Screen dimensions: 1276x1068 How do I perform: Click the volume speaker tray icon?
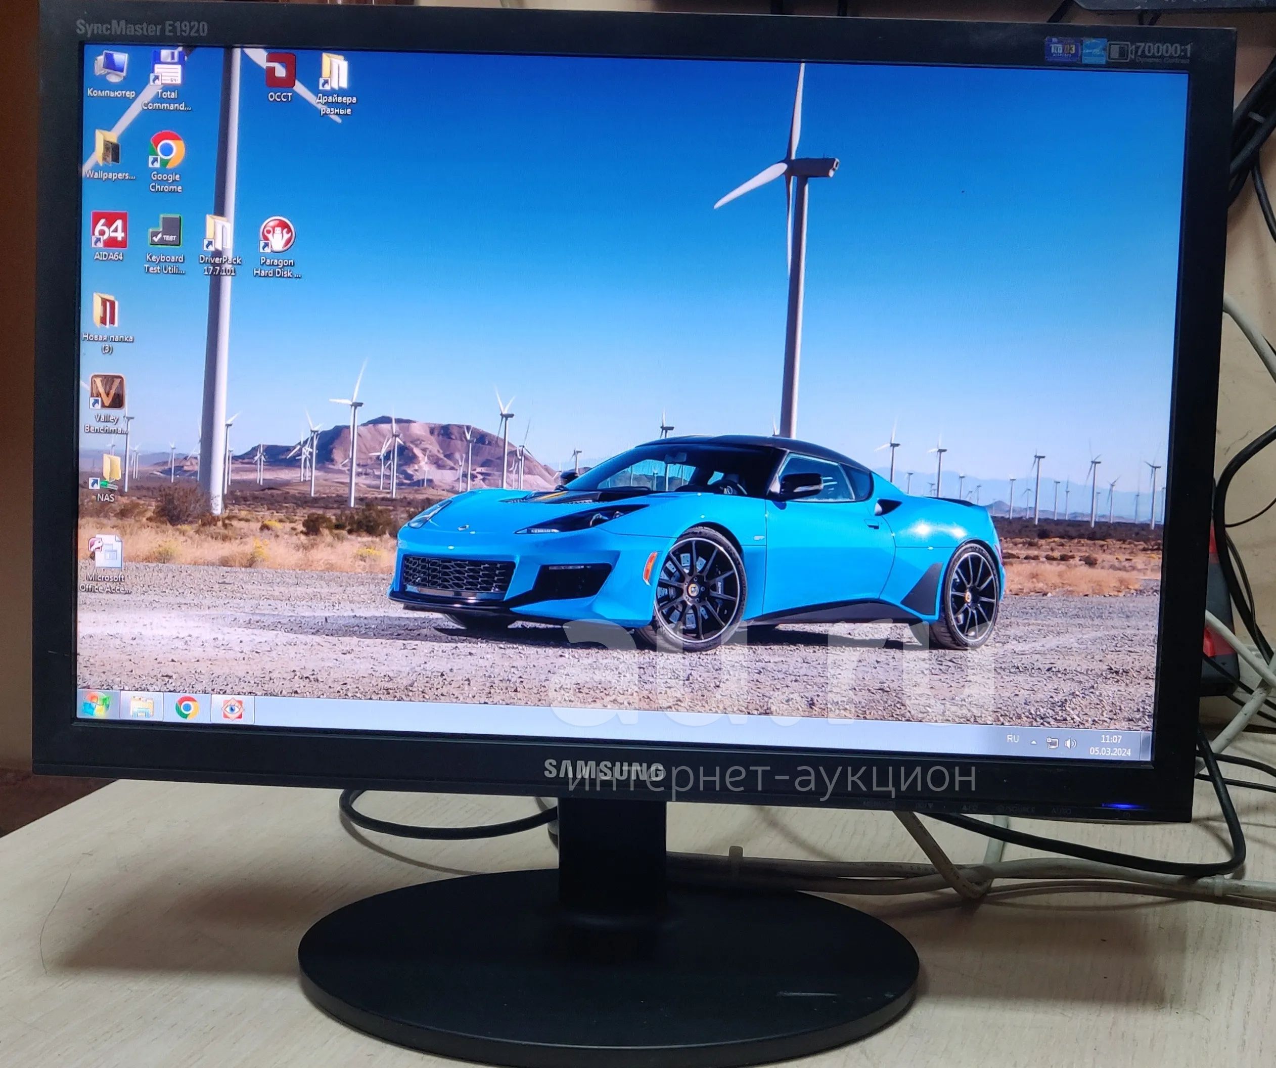click(1071, 743)
